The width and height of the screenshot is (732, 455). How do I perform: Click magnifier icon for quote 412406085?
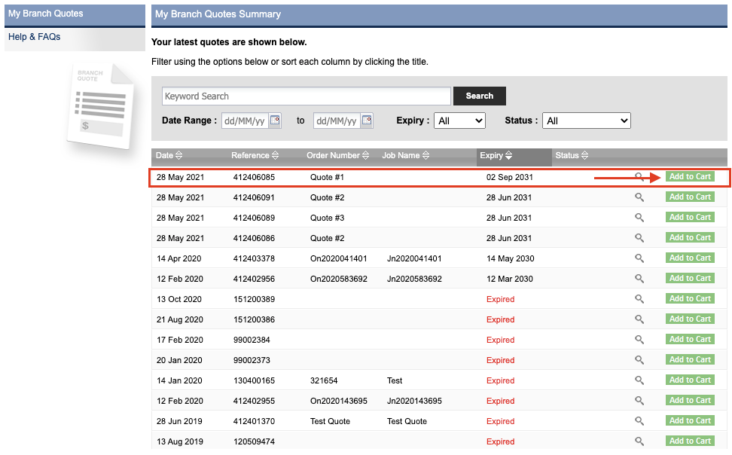(639, 177)
